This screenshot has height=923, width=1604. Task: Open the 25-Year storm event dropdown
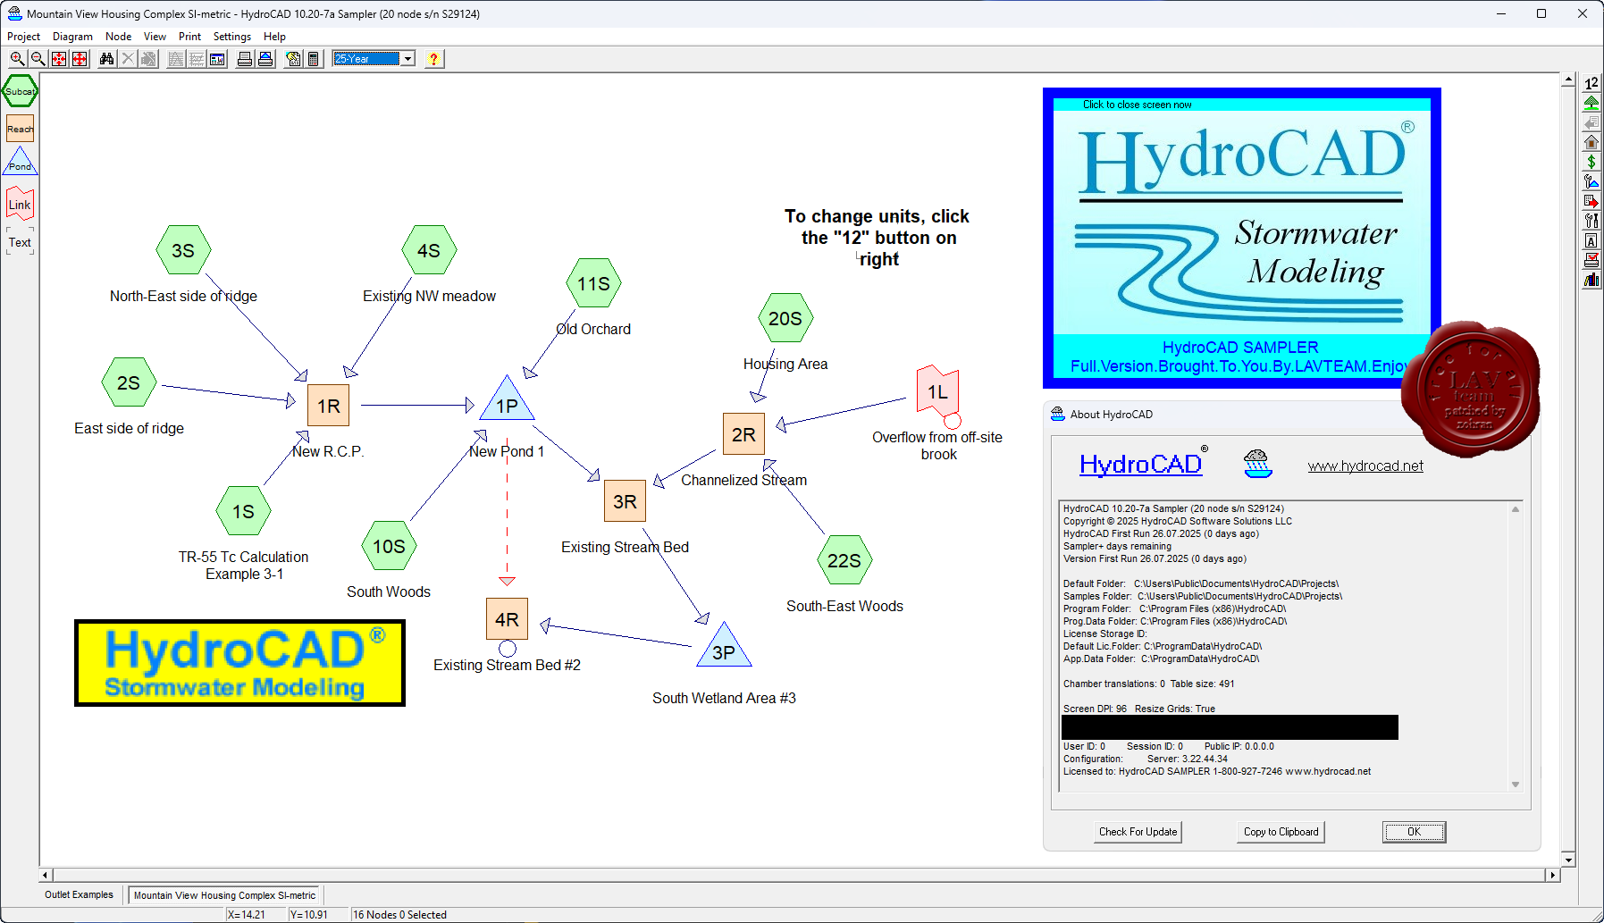[408, 59]
